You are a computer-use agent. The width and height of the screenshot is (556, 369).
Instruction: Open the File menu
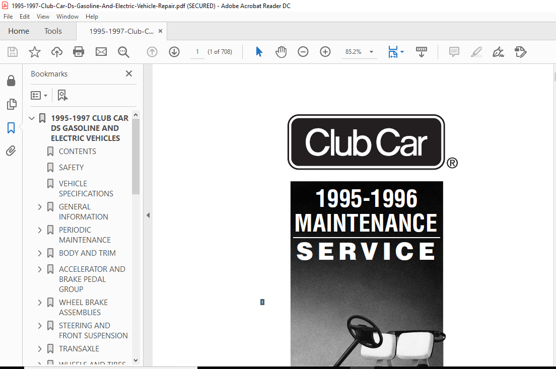pos(8,17)
